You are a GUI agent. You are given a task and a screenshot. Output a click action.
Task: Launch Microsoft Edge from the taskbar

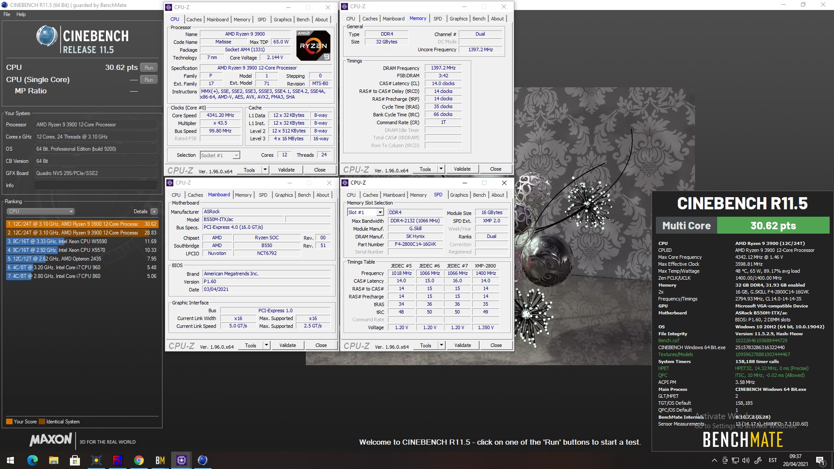click(x=33, y=460)
